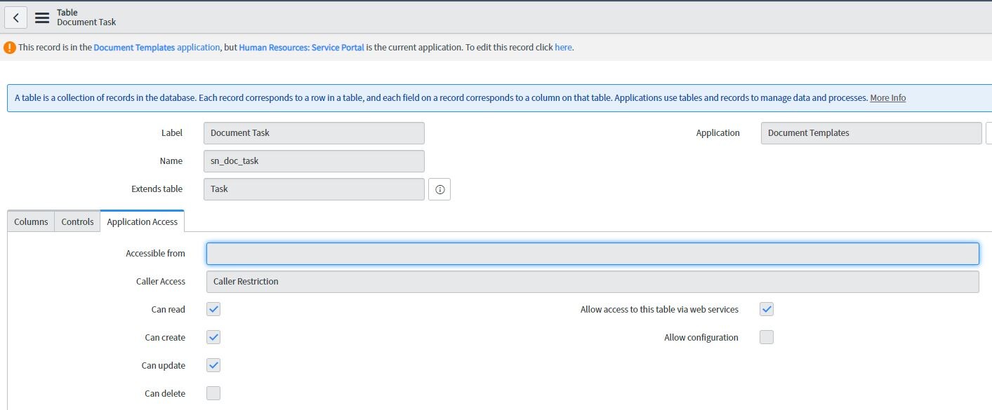
Task: Enable the Allow configuration checkbox
Action: pyautogui.click(x=767, y=337)
